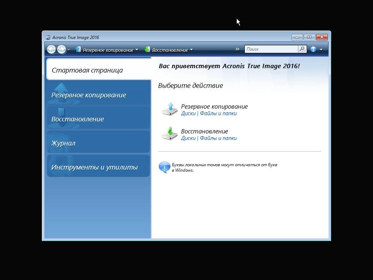Click the blue info bubble icon
373x280 pixels.
pyautogui.click(x=164, y=167)
